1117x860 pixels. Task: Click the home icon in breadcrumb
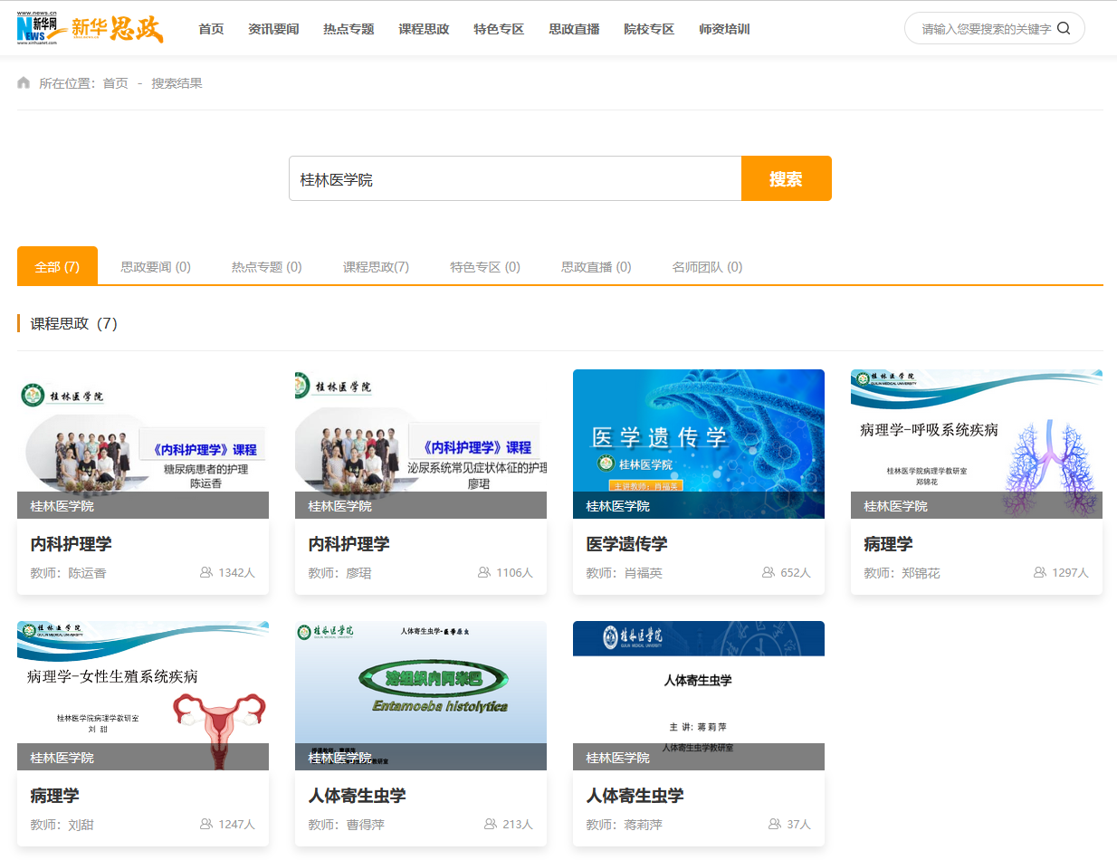(24, 83)
